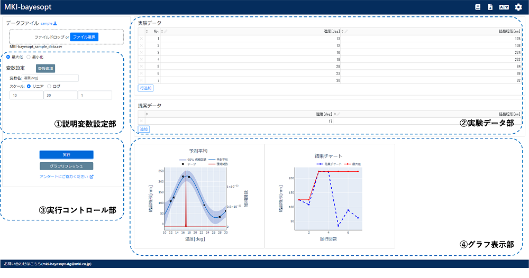Toggle 予測平均 legend entry in prediction chart

pos(218,160)
